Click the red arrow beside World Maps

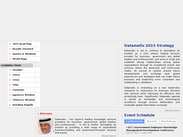point(10,59)
